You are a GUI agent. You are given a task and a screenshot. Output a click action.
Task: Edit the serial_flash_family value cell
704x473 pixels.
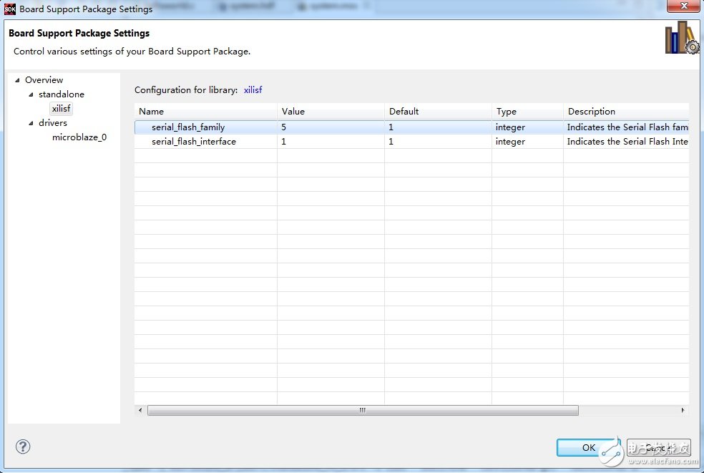[x=329, y=127]
